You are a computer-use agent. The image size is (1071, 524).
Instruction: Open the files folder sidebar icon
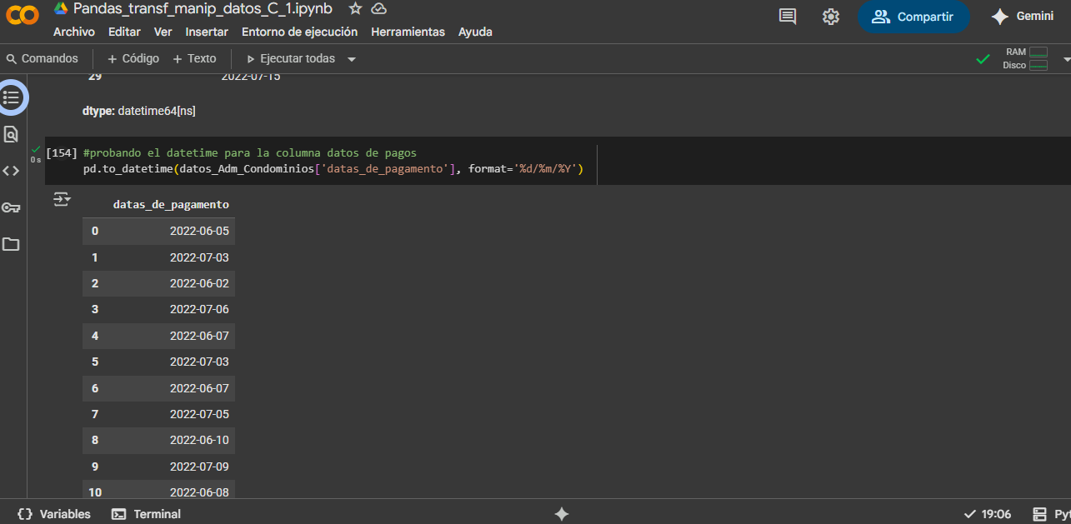coord(11,244)
